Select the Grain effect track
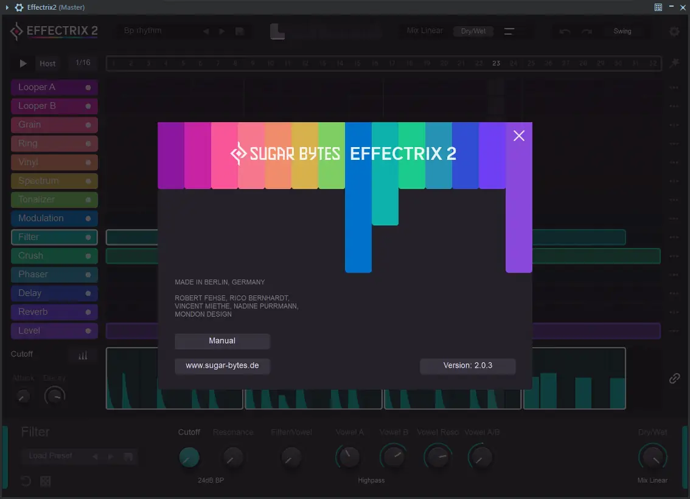The width and height of the screenshot is (690, 499). 54,125
